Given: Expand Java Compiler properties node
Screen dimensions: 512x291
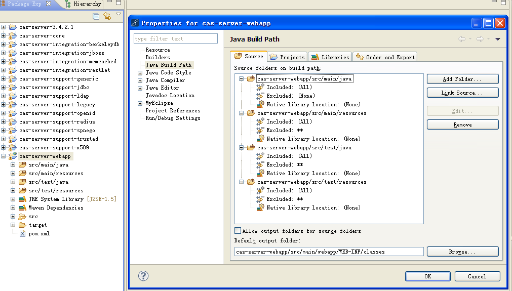Looking at the screenshot, I should click(140, 80).
